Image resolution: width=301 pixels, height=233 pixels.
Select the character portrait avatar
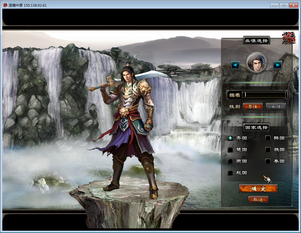coord(256,63)
